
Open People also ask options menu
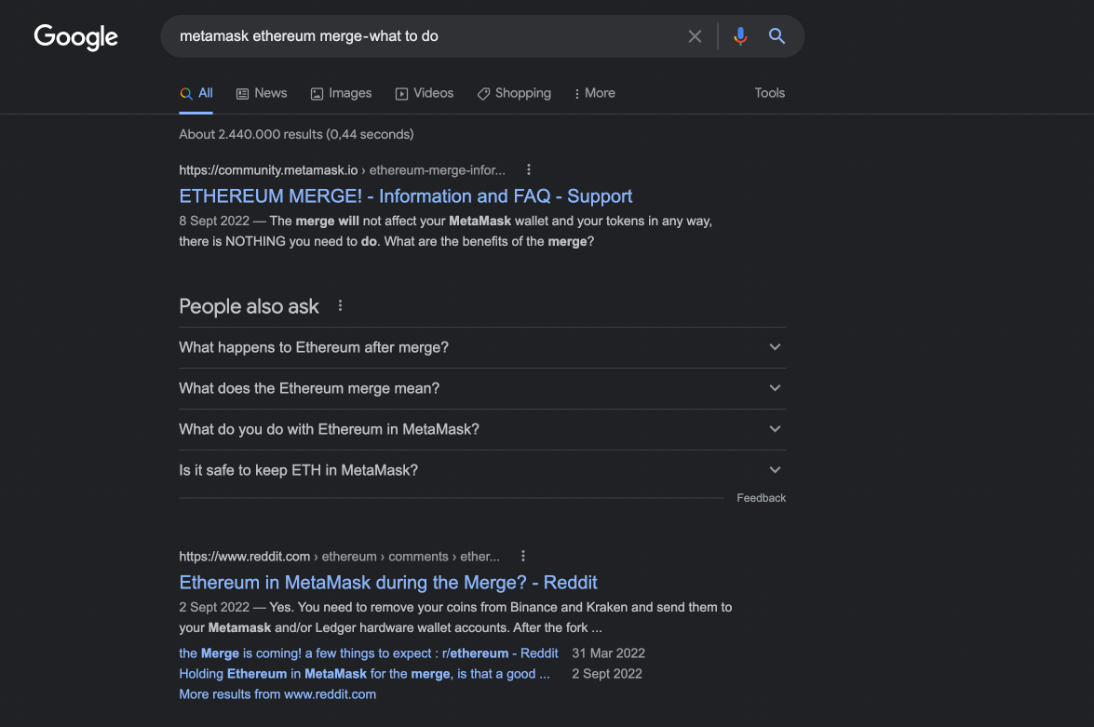click(340, 305)
